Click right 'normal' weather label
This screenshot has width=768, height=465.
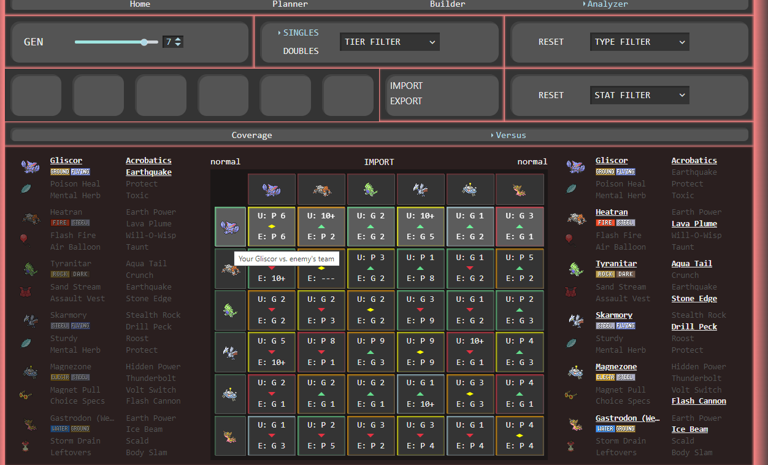tap(532, 162)
